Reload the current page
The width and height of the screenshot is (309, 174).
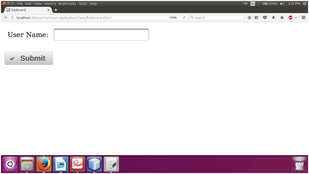(x=184, y=18)
